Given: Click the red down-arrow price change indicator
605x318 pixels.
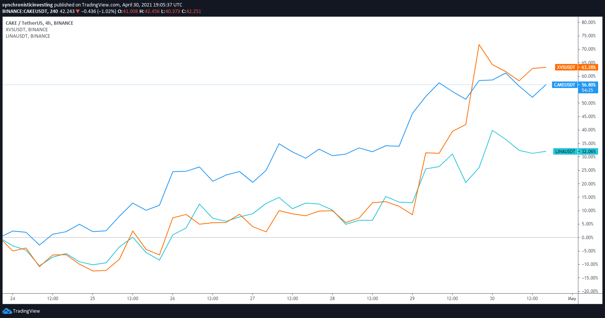Looking at the screenshot, I should (78, 11).
